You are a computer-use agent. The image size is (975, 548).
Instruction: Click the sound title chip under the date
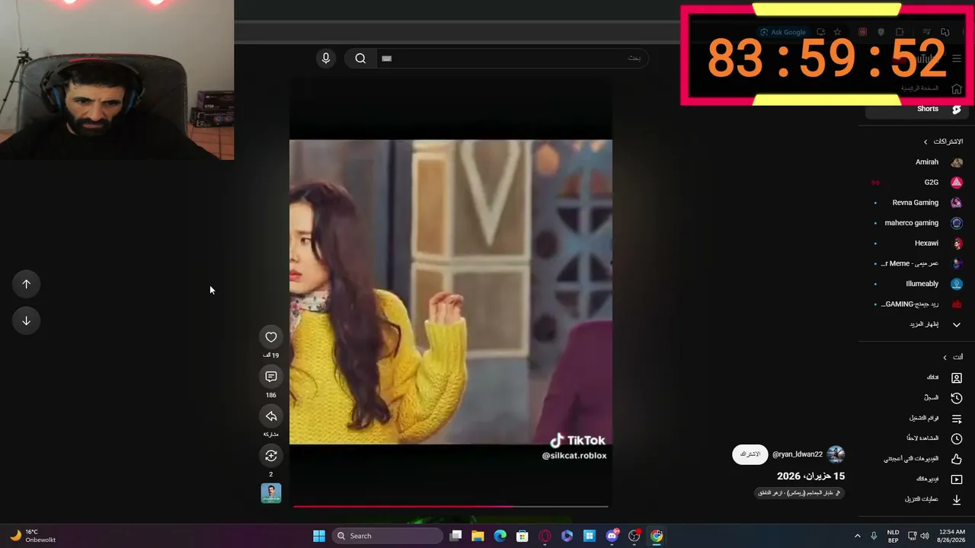(x=799, y=493)
